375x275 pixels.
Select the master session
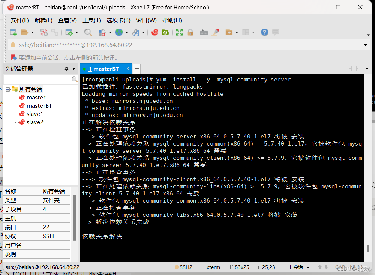[x=36, y=98]
